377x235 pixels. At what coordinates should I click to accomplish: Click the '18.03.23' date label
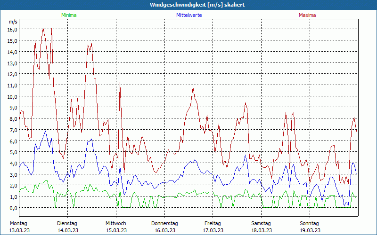point(262,230)
